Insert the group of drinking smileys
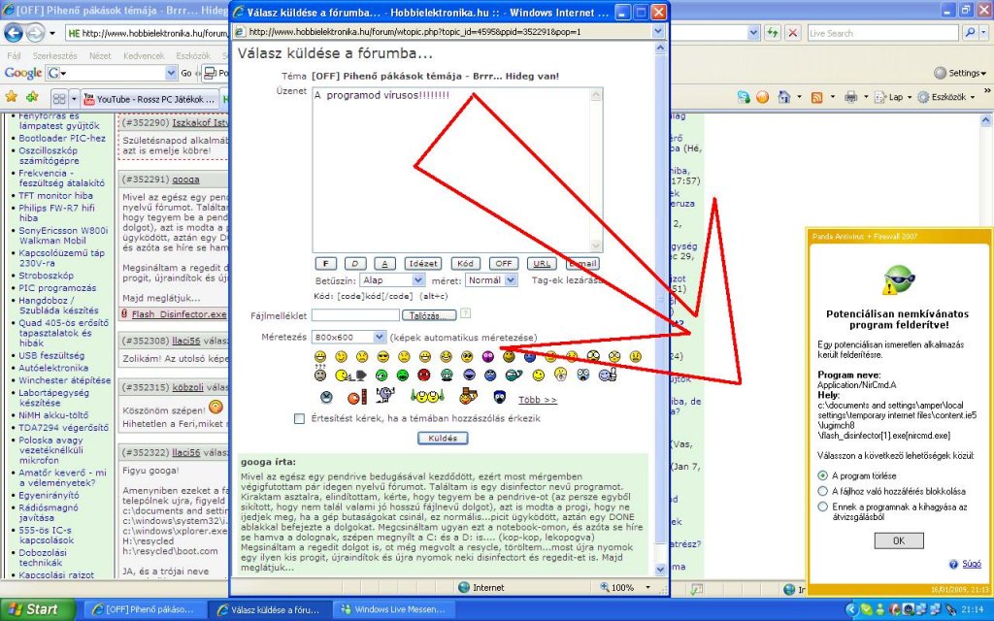994x621 pixels. [427, 396]
